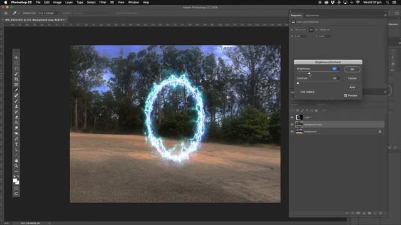Select the Clone Stamp tool
The height and width of the screenshot is (225, 401).
click(16, 106)
